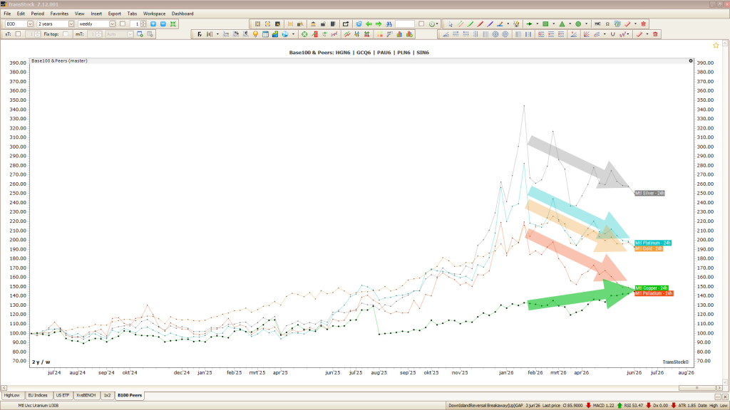This screenshot has width=730, height=410.
Task: Click the globe icon in second toolbar
Action: point(285,34)
